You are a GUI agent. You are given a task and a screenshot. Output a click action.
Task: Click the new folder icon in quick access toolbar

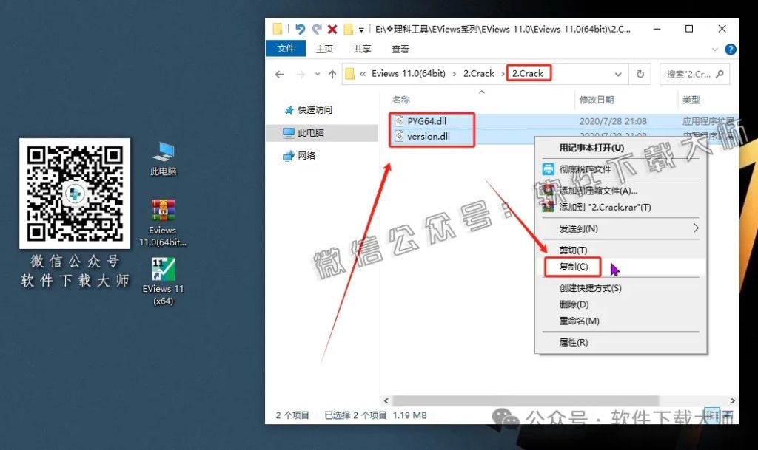tap(348, 28)
